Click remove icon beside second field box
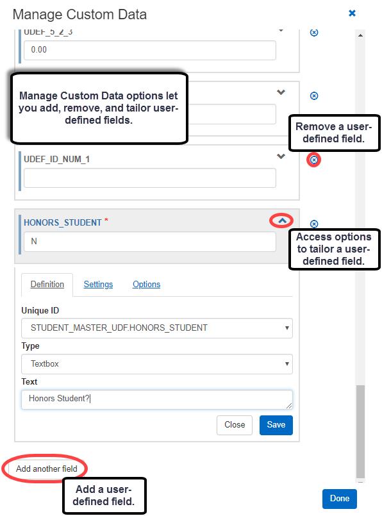 click(314, 96)
